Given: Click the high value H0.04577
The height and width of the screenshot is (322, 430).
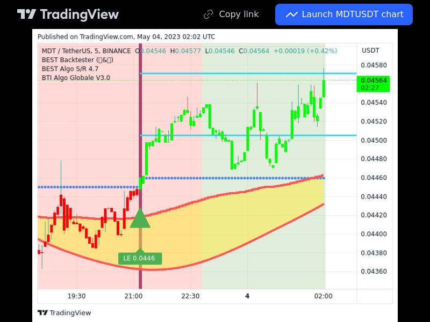Looking at the screenshot, I should click(x=185, y=51).
